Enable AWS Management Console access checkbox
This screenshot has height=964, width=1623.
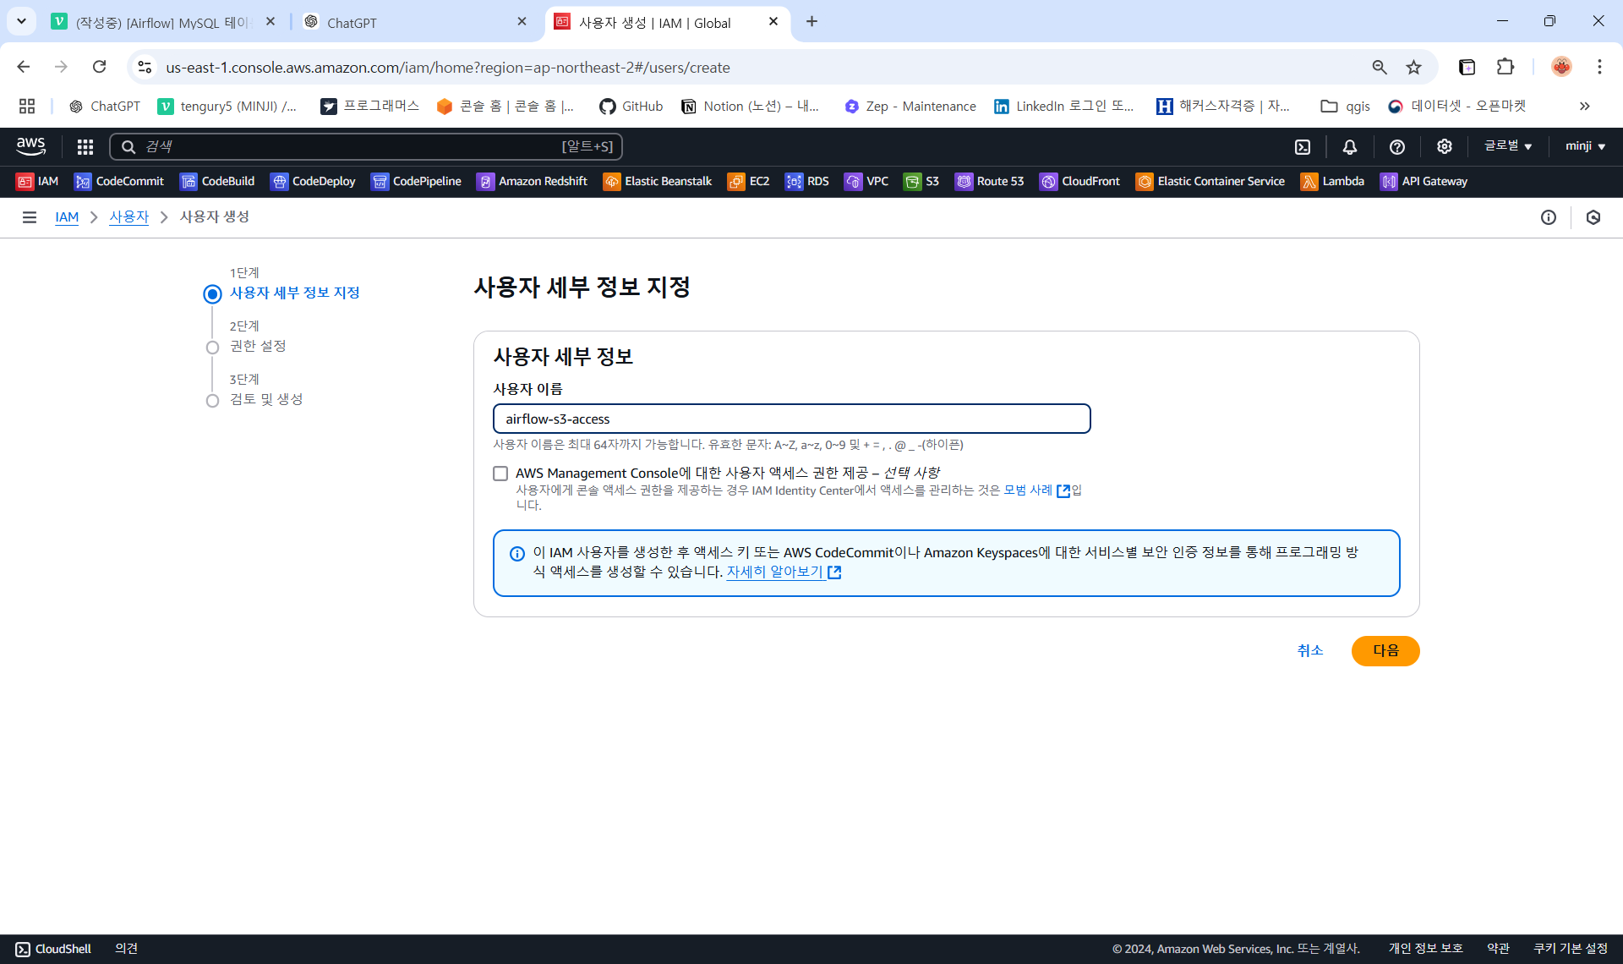pos(500,474)
